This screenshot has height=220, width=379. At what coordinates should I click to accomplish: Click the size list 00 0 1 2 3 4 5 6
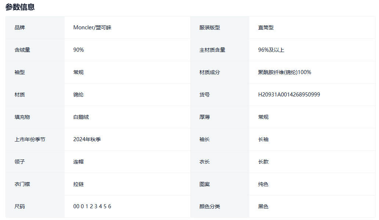pos(92,206)
